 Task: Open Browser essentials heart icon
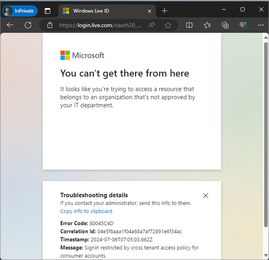coord(243,25)
